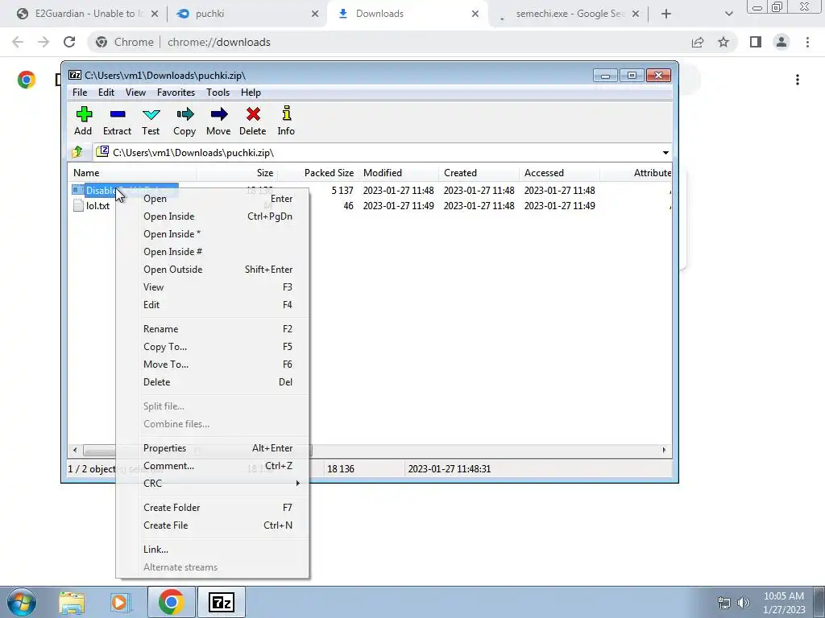825x618 pixels.
Task: Open File Explorer from the taskbar
Action: [72, 602]
